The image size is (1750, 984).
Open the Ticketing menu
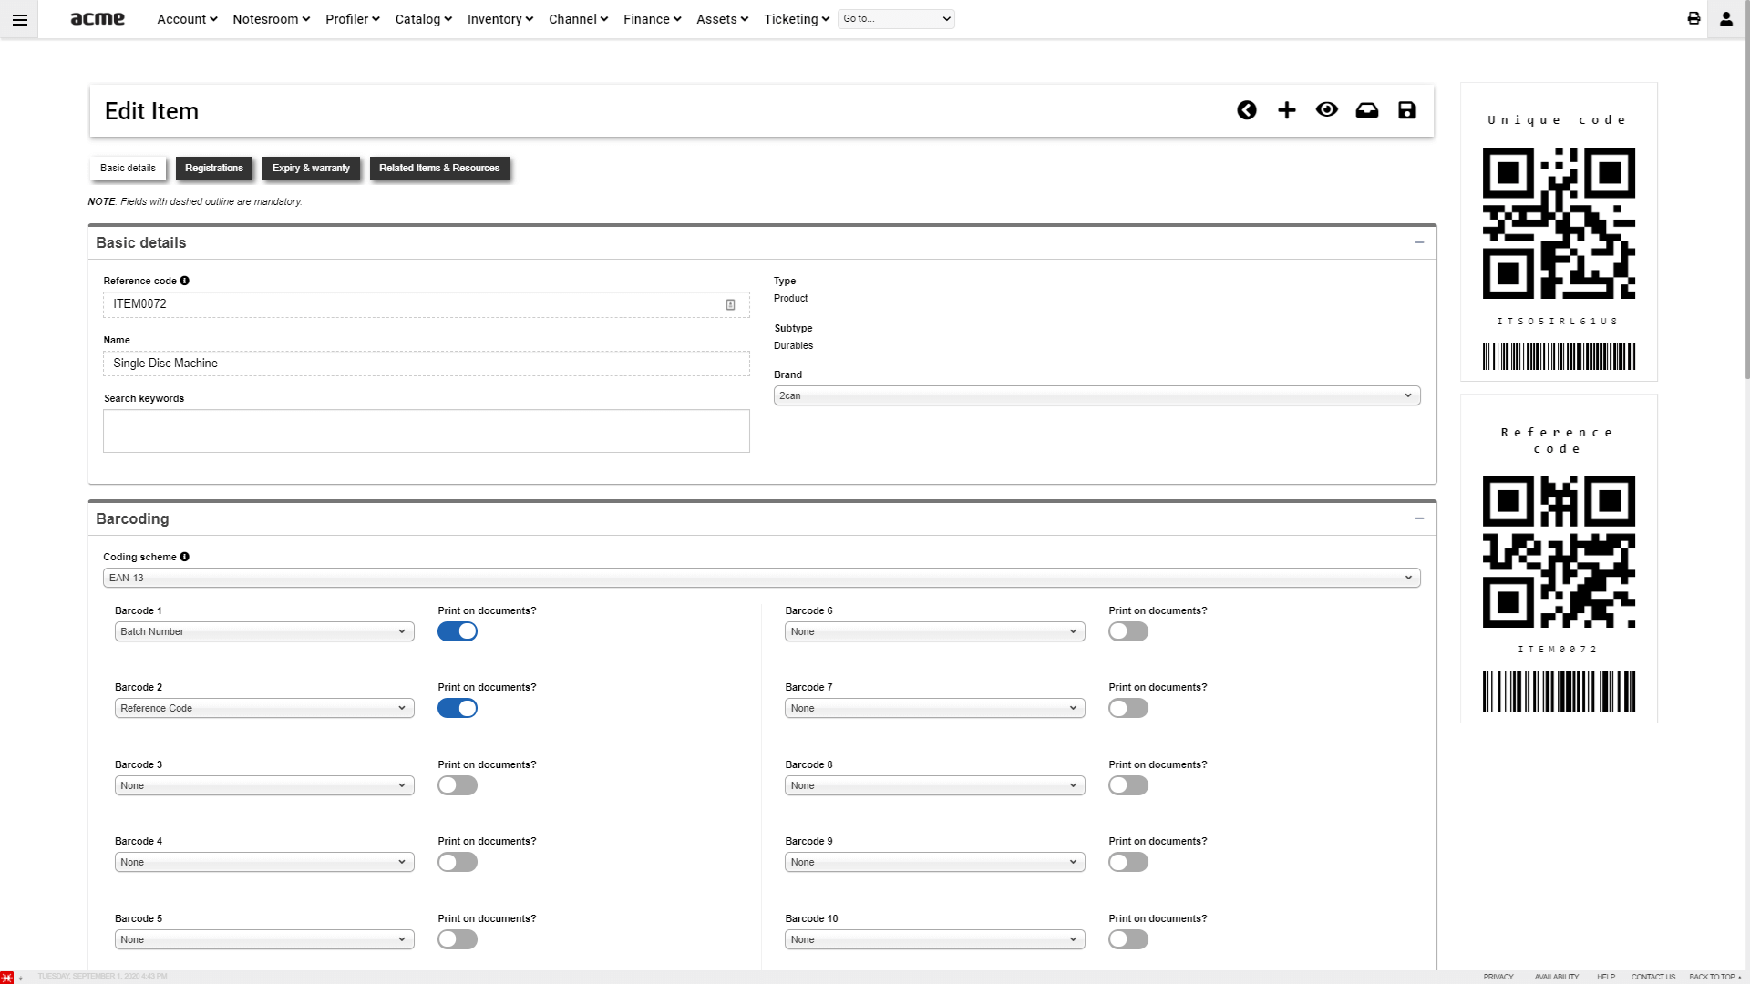(796, 19)
